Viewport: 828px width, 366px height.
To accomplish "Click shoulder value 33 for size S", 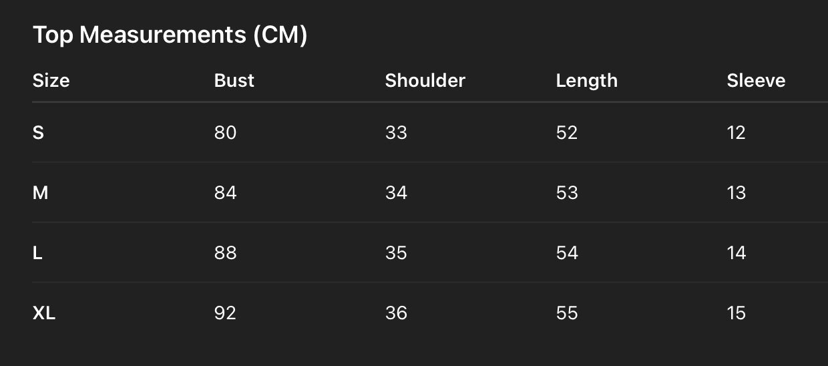I will pyautogui.click(x=396, y=133).
